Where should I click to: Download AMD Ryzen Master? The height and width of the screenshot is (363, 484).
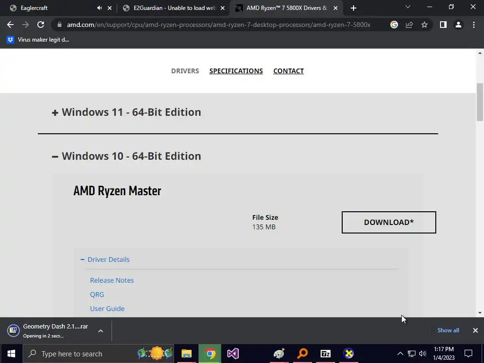pos(389,222)
